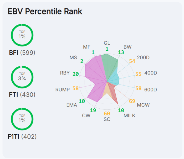Viewport: 184px width, 159px height.
Task: Click the percentile value 69 near MCW
Action: pyautogui.click(x=132, y=101)
